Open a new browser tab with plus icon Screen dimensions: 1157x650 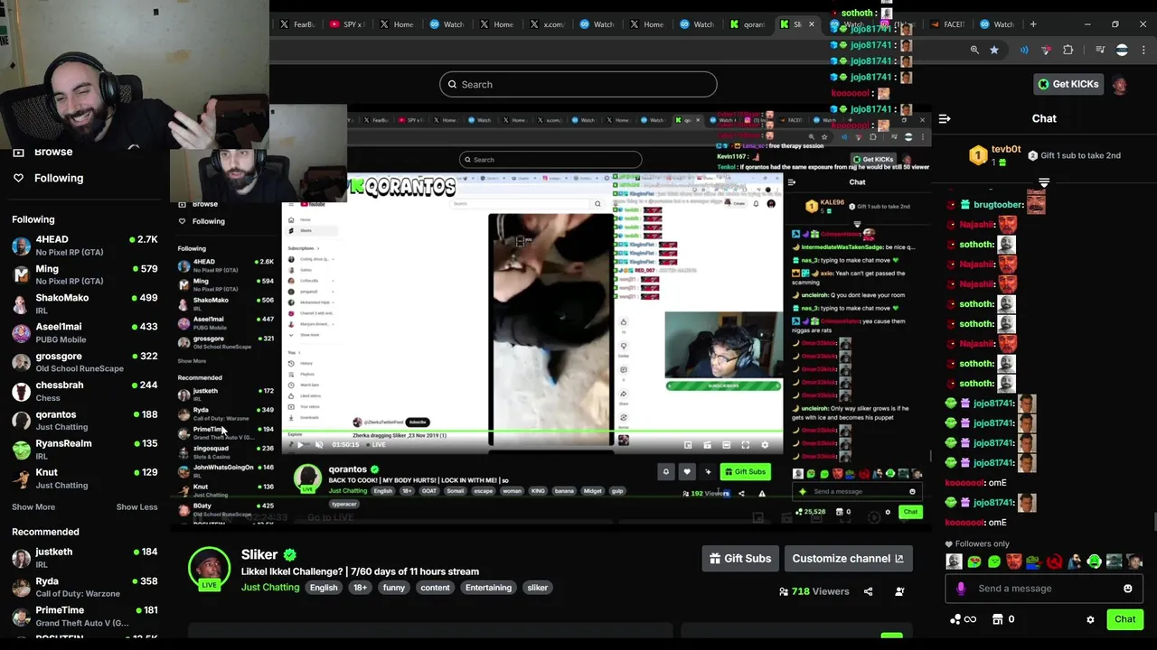[x=1033, y=24]
